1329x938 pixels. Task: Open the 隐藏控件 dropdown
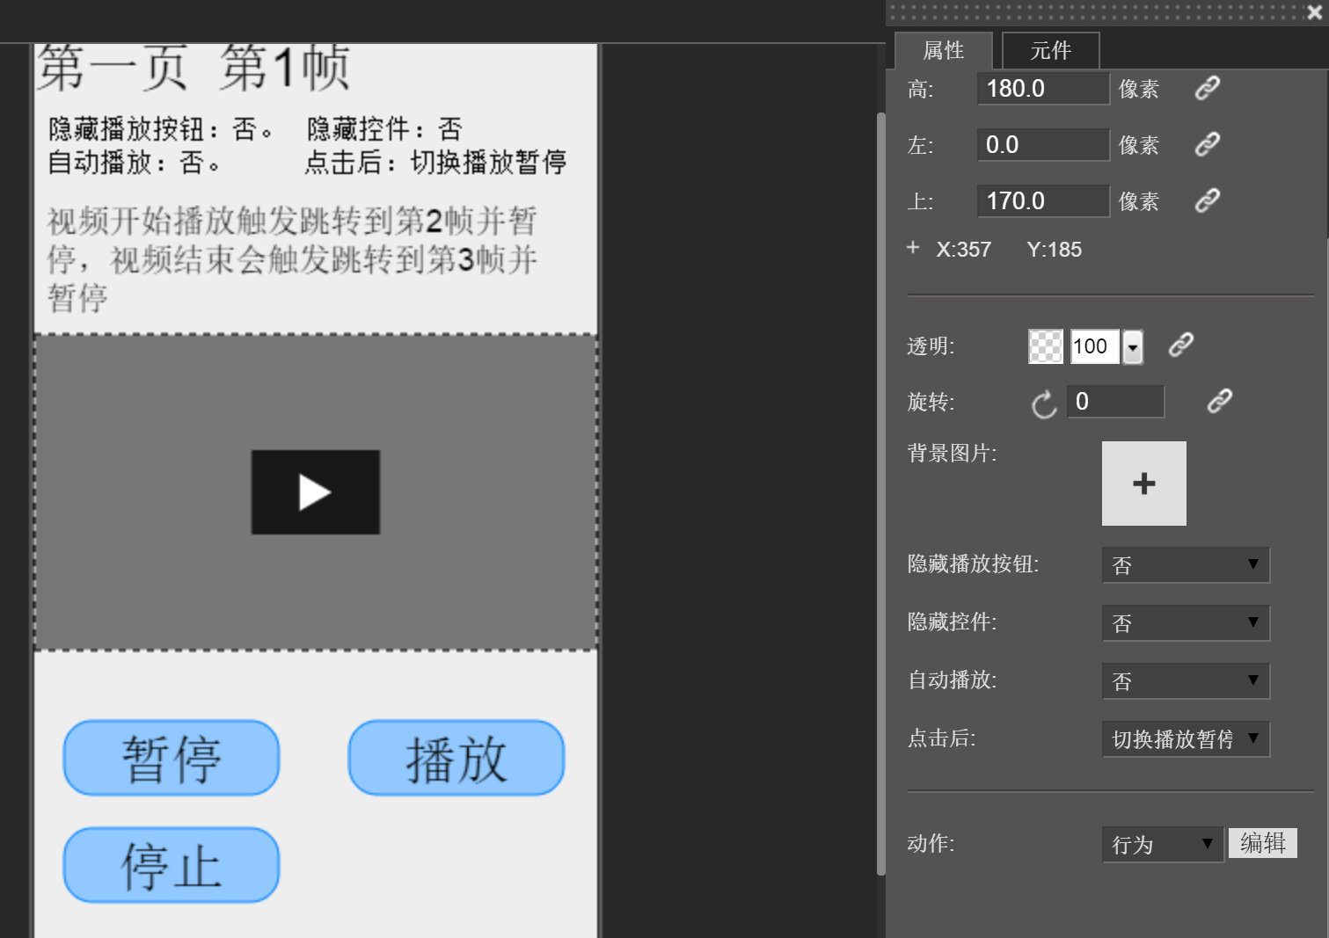pos(1185,622)
